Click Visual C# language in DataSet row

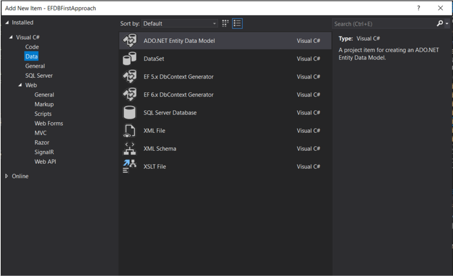[x=308, y=59]
